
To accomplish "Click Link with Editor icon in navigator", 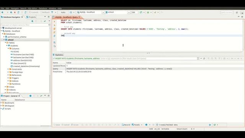I will pyautogui.click(x=45, y=21).
